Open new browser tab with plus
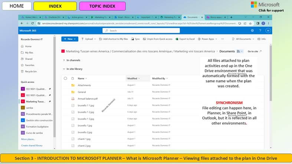Screen dimensions: 292x164 (231, 17)
